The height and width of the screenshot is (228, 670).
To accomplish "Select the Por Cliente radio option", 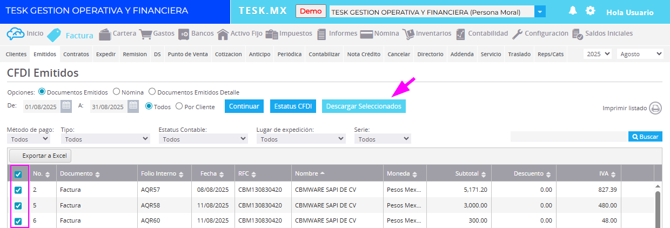I will coord(179,106).
